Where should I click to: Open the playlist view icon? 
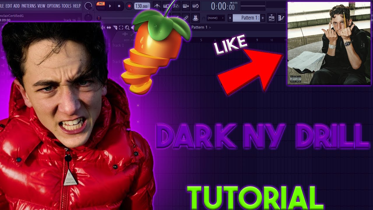click(x=272, y=18)
